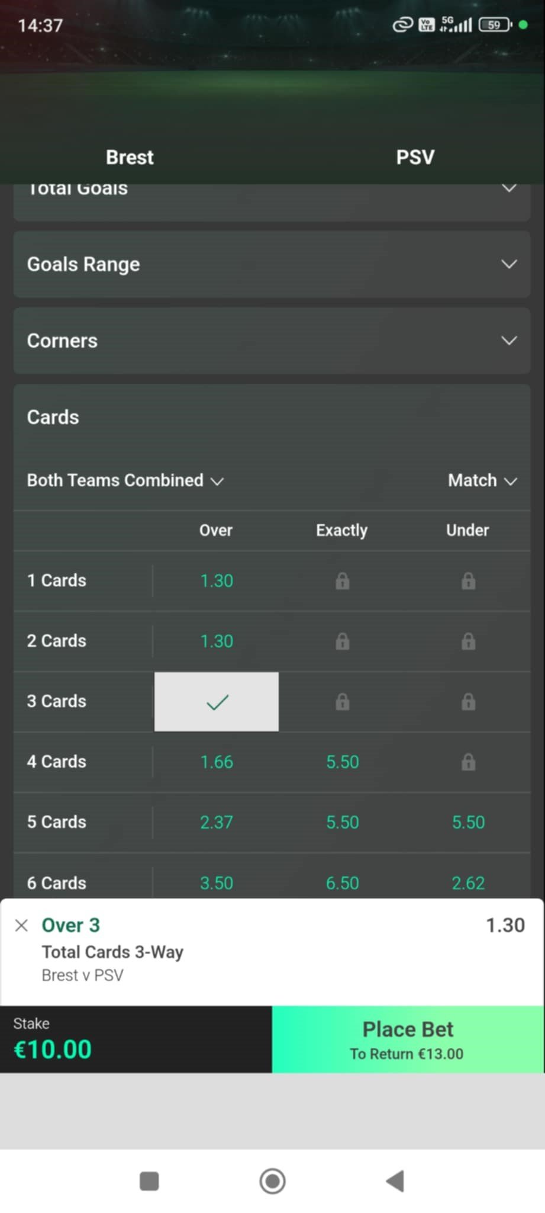Collapse the Cards section header
The height and width of the screenshot is (1213, 545).
pyautogui.click(x=272, y=417)
